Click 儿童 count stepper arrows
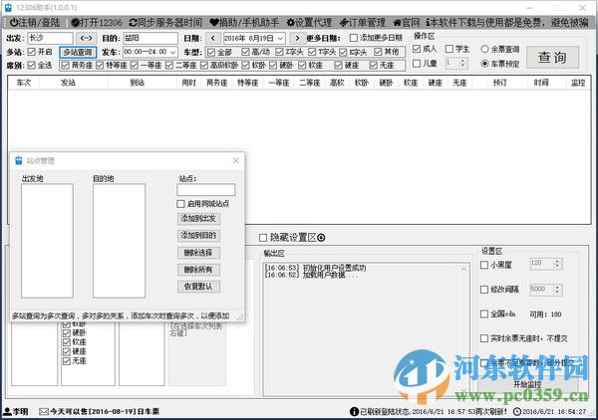 463,63
